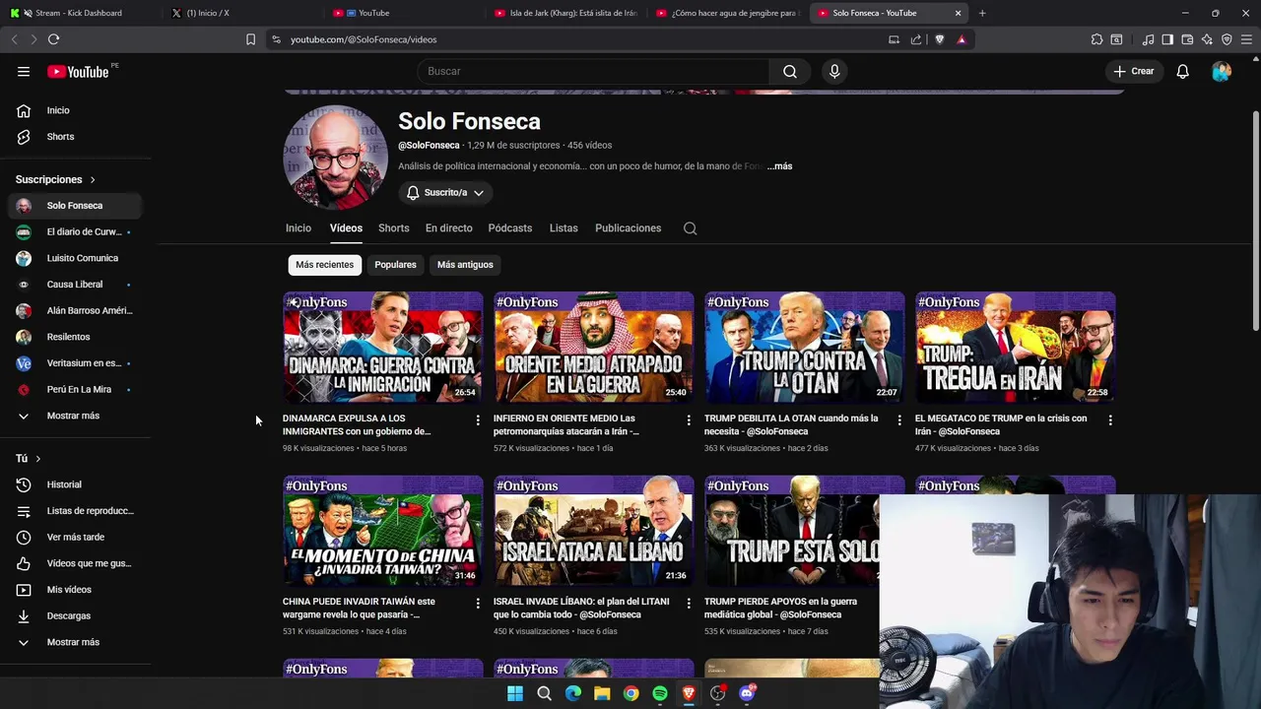1261x709 pixels.
Task: Switch to the En directo tab
Action: pos(449,228)
